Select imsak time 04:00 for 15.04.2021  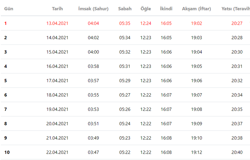point(93,52)
